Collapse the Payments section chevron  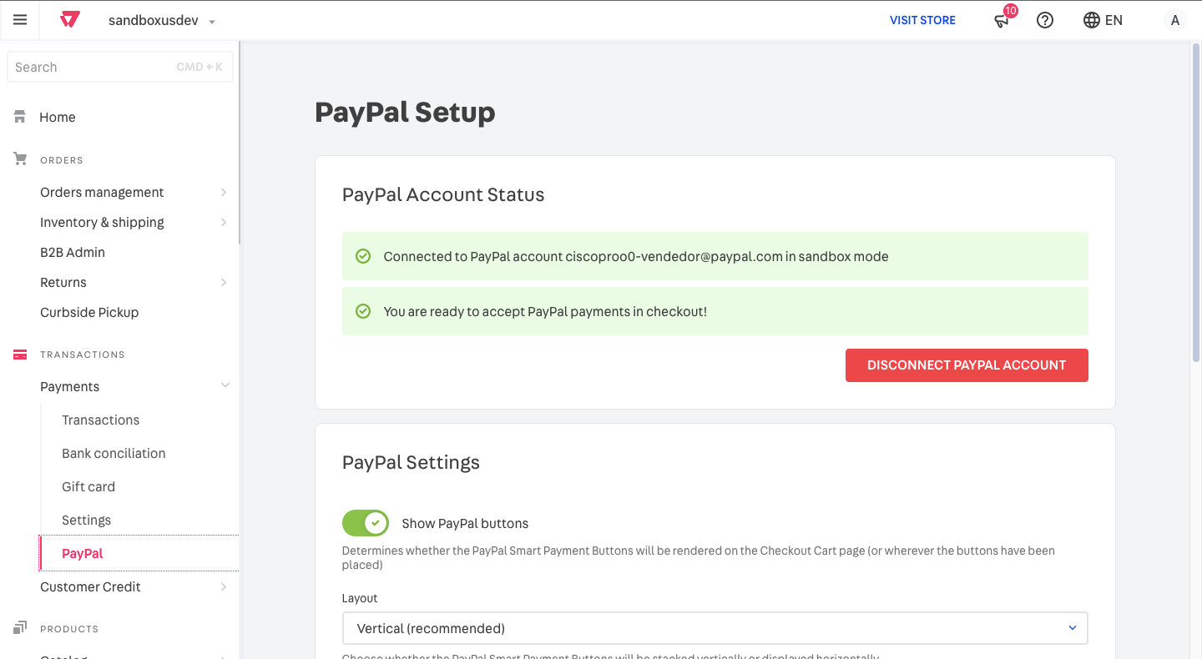225,385
